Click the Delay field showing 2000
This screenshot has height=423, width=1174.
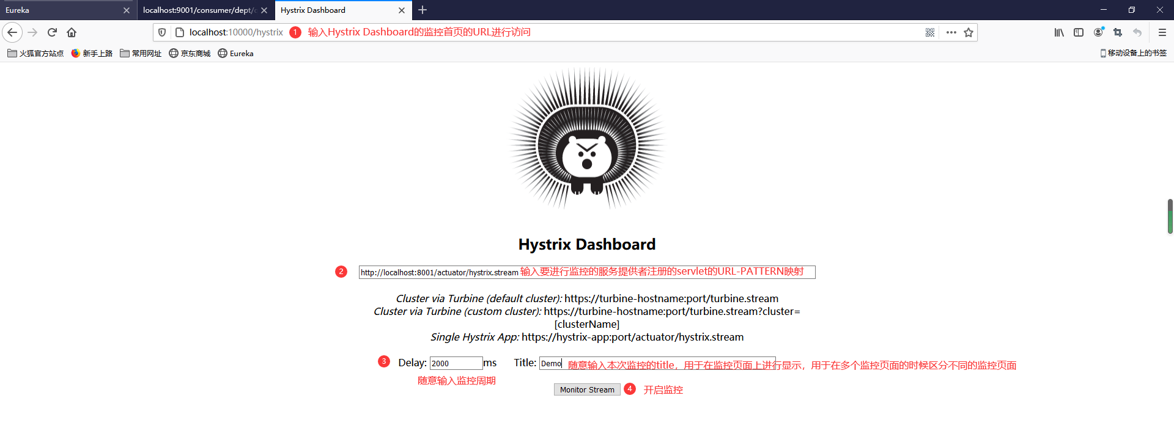(x=456, y=363)
